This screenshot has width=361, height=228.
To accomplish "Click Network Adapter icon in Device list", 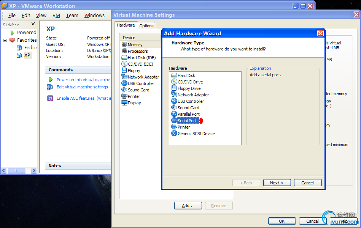I will point(124,77).
